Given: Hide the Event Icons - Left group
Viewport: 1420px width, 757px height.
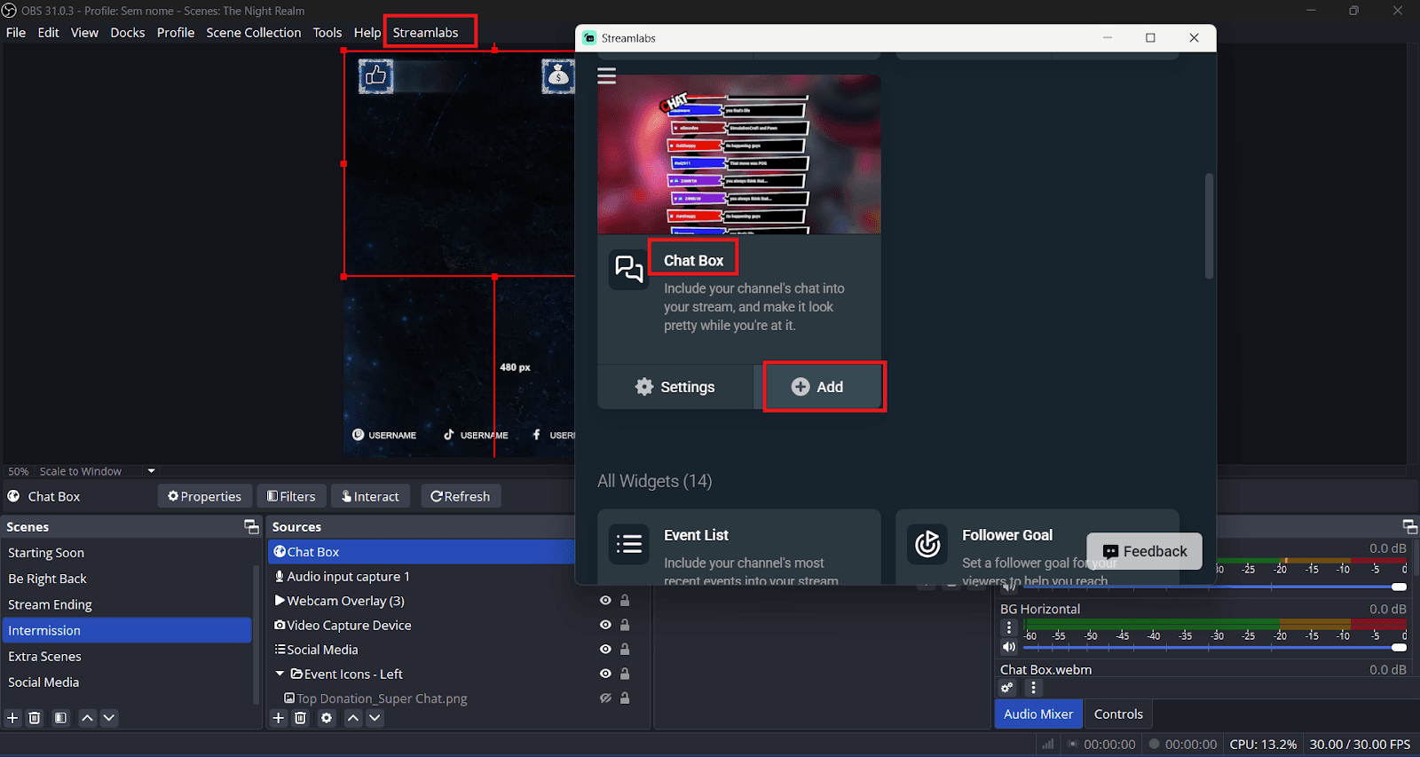Looking at the screenshot, I should (x=605, y=674).
